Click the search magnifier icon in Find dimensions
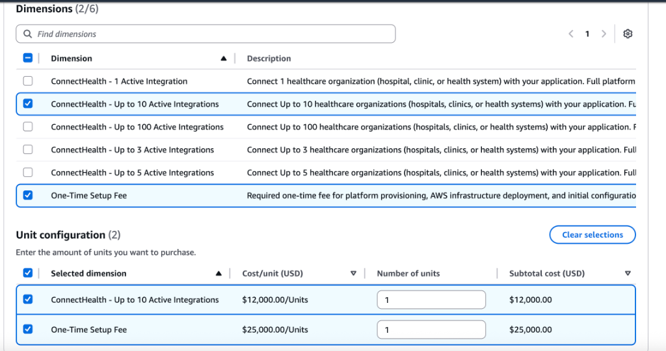 click(x=27, y=34)
